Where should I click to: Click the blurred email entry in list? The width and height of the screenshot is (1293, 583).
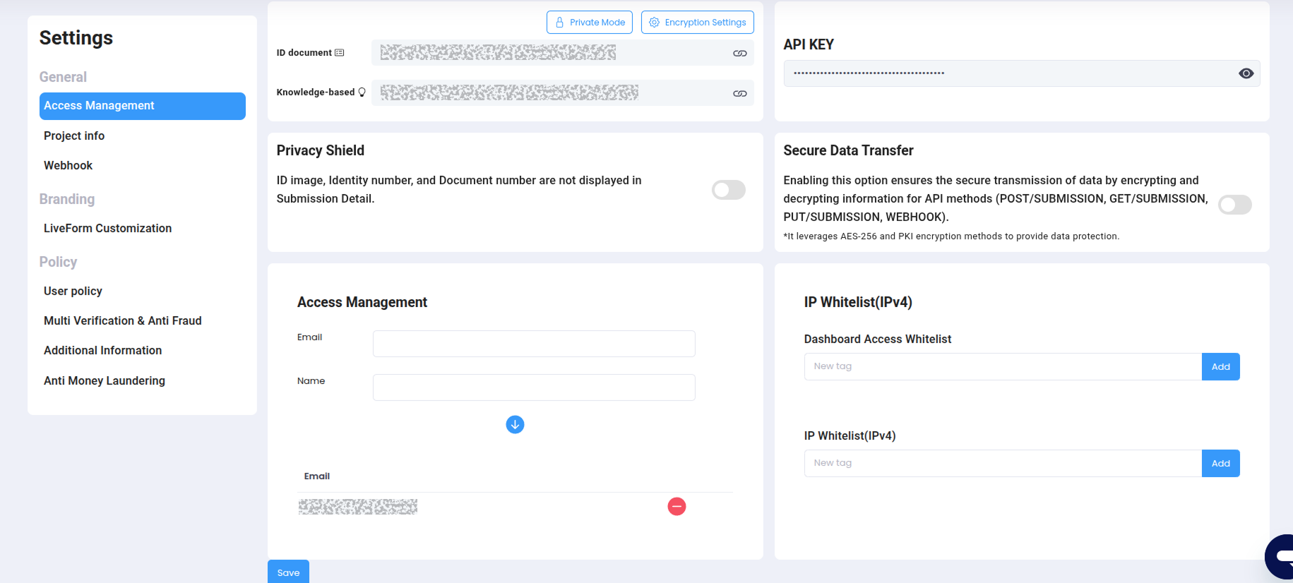(x=358, y=507)
